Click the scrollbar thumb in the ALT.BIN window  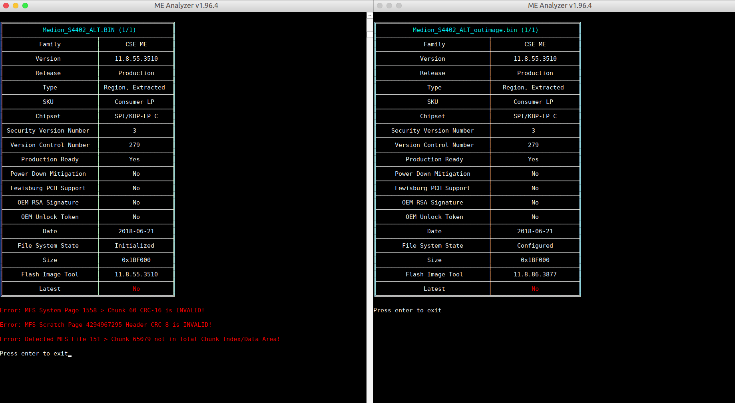click(x=370, y=34)
